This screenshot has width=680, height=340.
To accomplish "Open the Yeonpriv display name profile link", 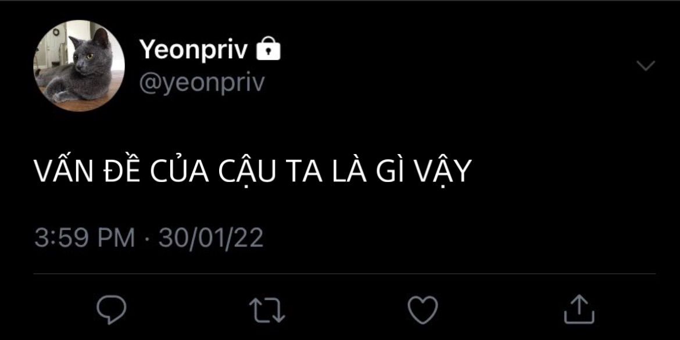I will coord(194,50).
